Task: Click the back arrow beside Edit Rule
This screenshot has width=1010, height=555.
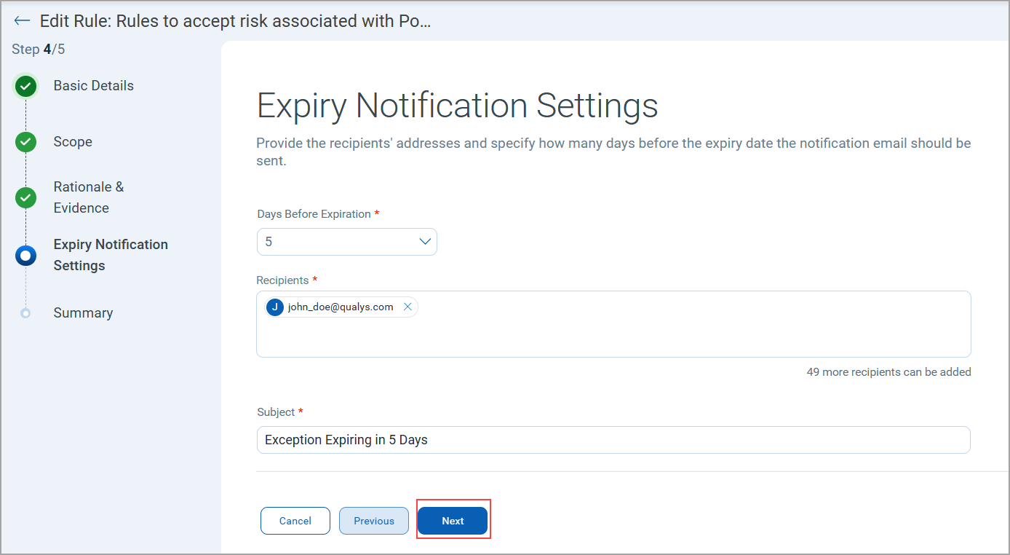Action: pos(22,21)
